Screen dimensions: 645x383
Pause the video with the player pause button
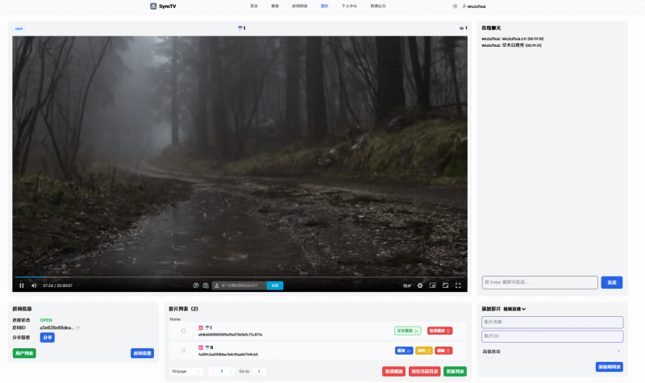[22, 285]
